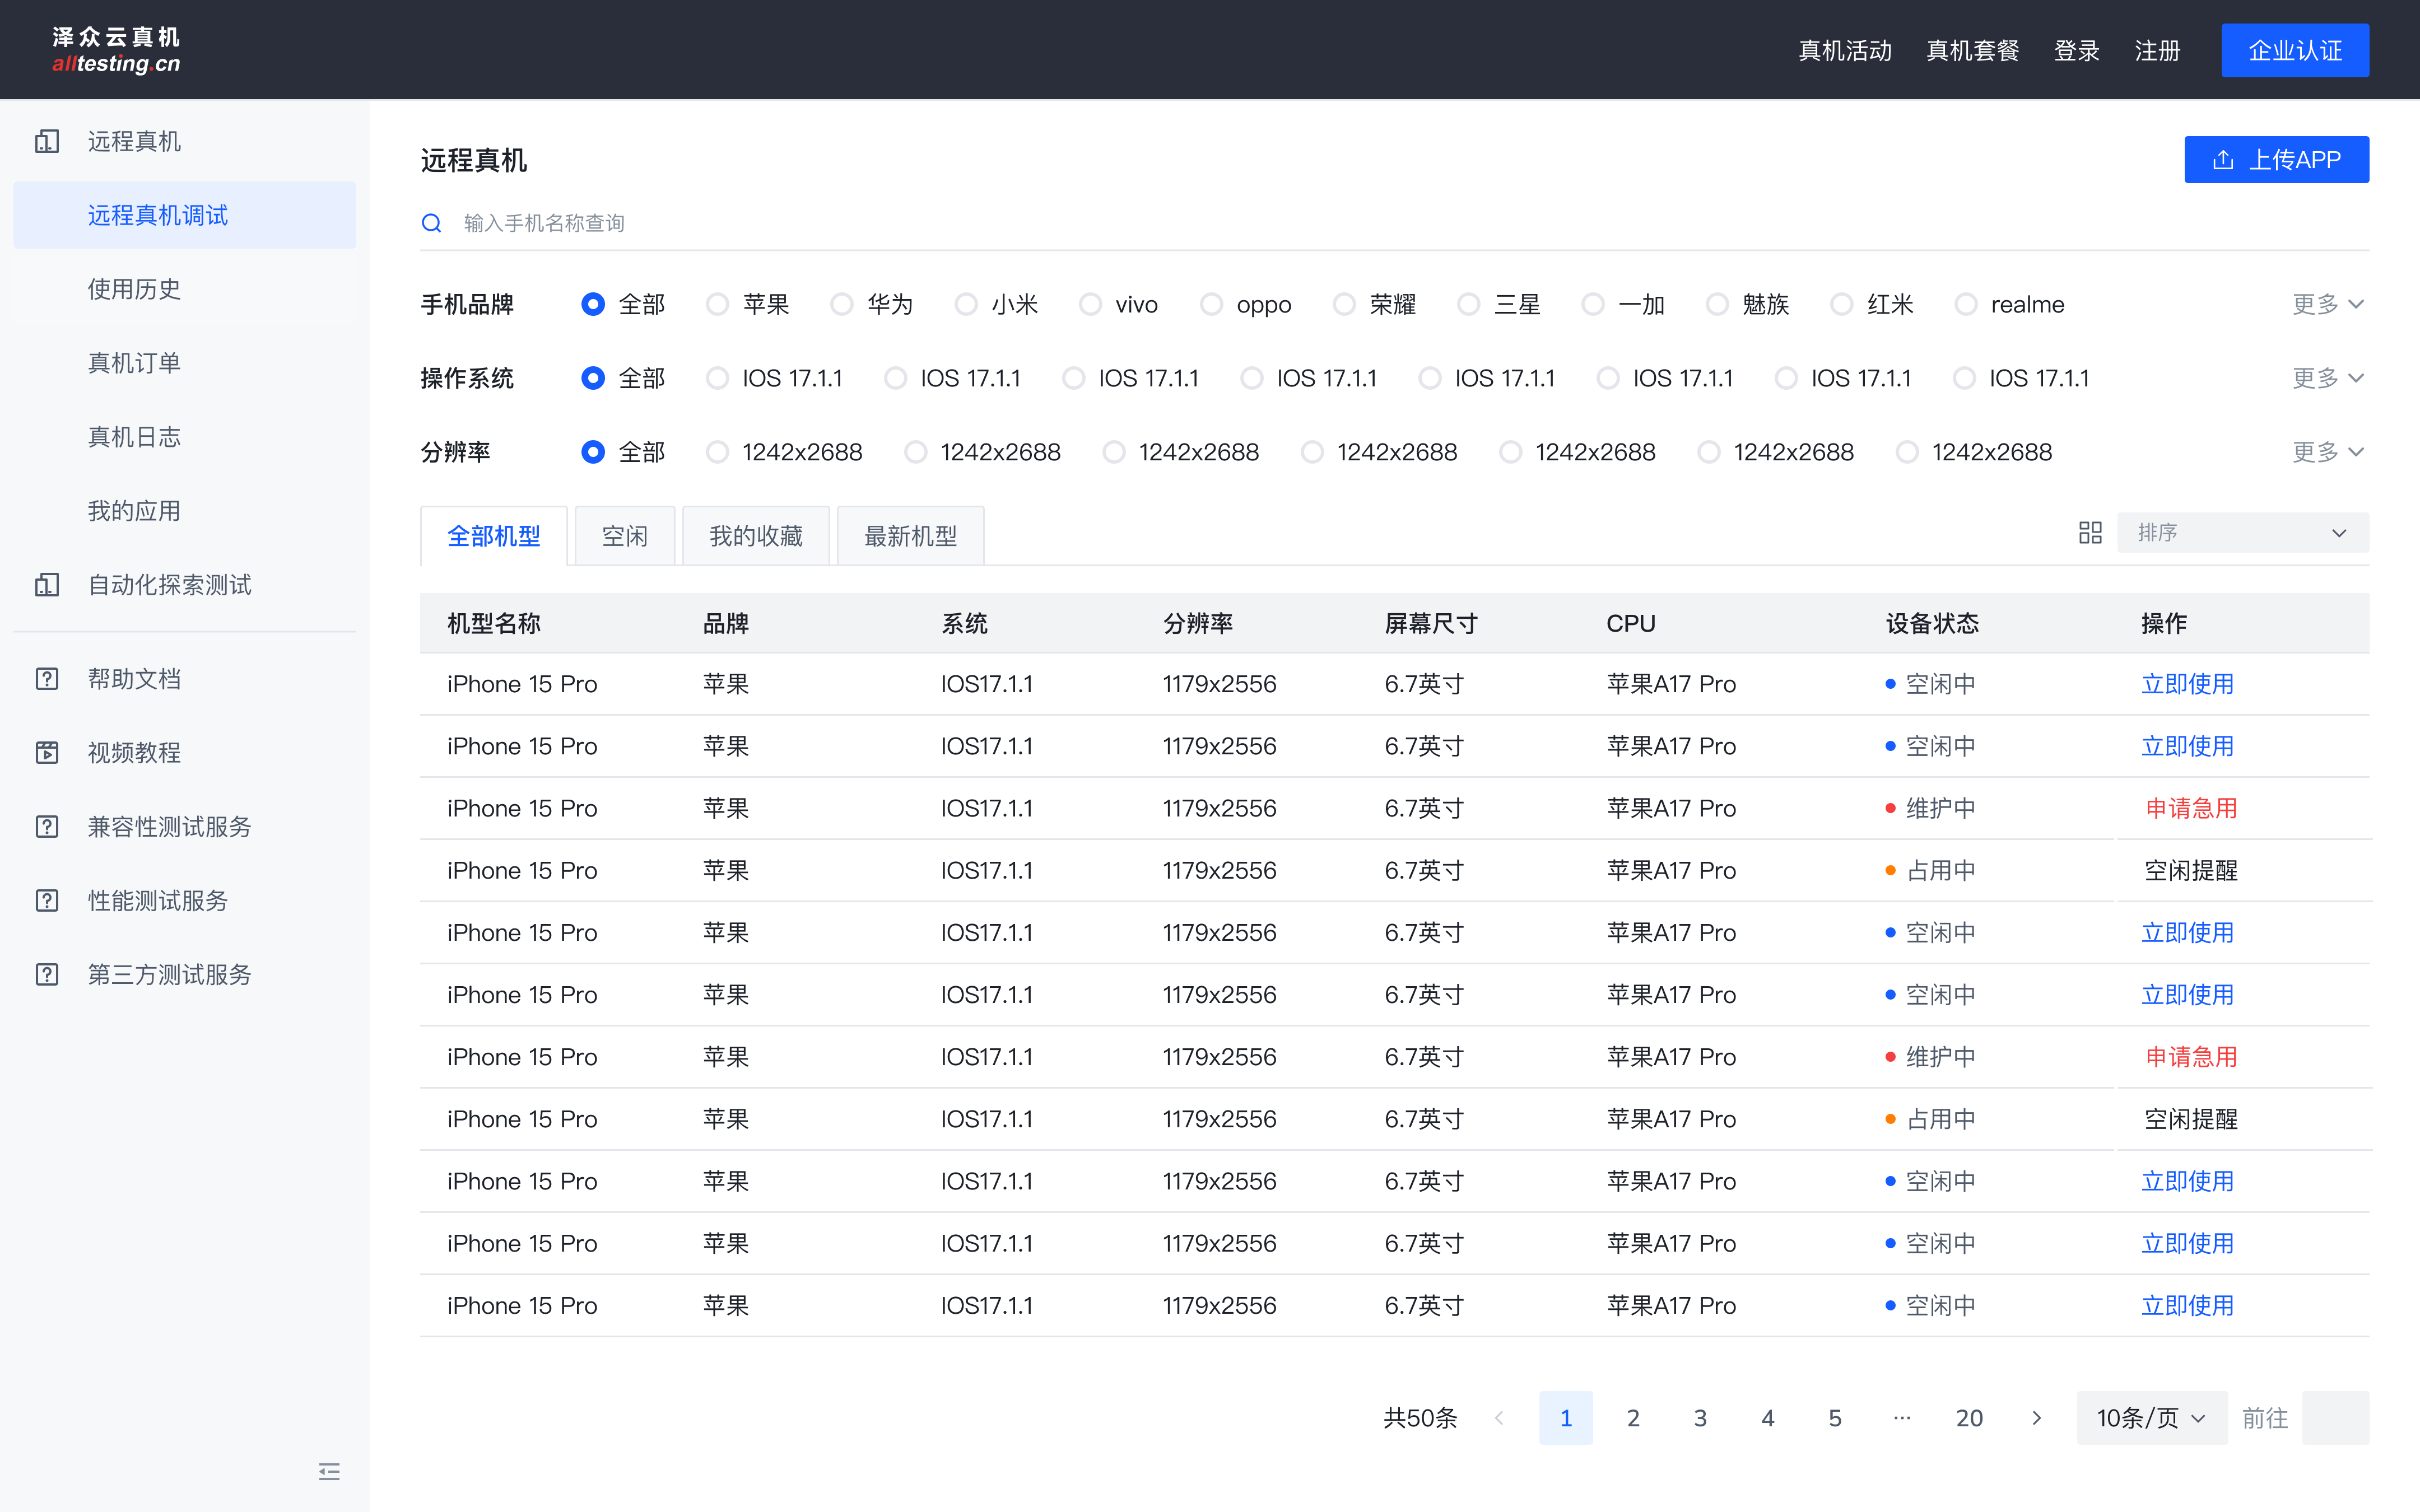The height and width of the screenshot is (1512, 2420).
Task: Click the search magnifier icon
Action: click(431, 223)
